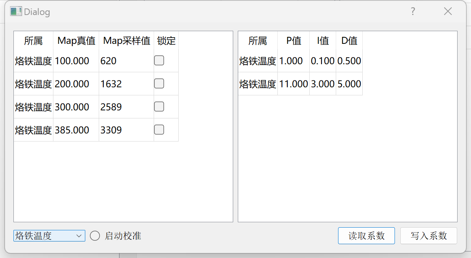Click the 所属 header in the left table

(33, 40)
